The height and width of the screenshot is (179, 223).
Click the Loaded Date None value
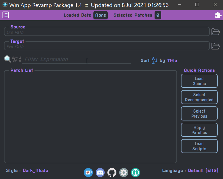coord(100,15)
